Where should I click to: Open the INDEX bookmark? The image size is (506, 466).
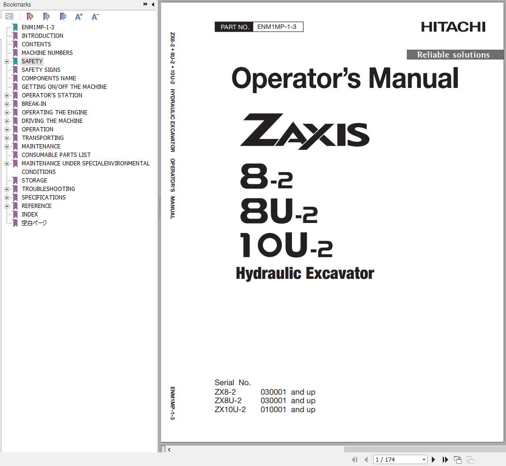click(30, 214)
